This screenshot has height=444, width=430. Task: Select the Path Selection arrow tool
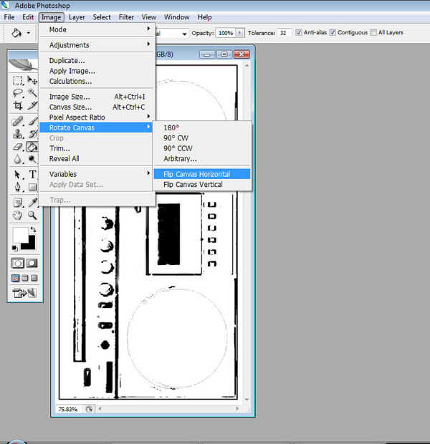click(x=18, y=175)
